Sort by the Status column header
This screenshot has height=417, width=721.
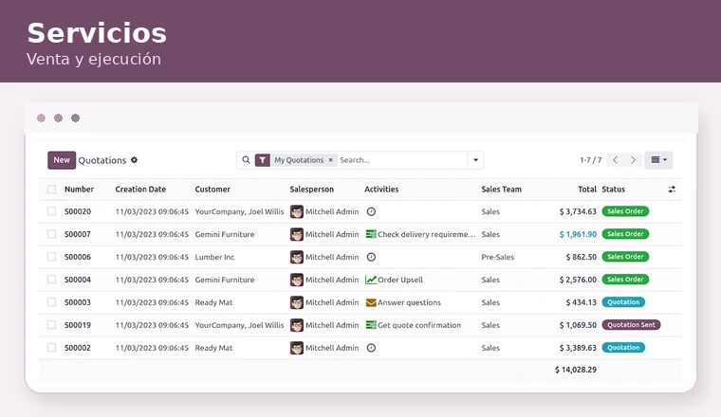pyautogui.click(x=614, y=190)
